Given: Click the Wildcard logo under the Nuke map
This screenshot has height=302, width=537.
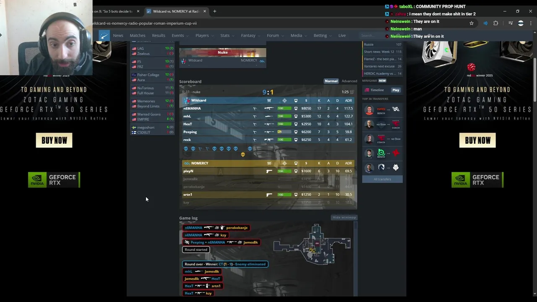Looking at the screenshot, I should pos(183,61).
